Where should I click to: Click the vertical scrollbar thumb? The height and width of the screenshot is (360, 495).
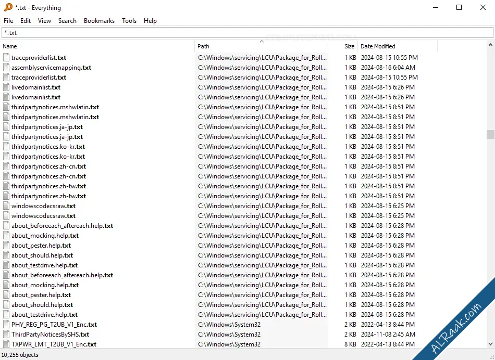point(490,134)
